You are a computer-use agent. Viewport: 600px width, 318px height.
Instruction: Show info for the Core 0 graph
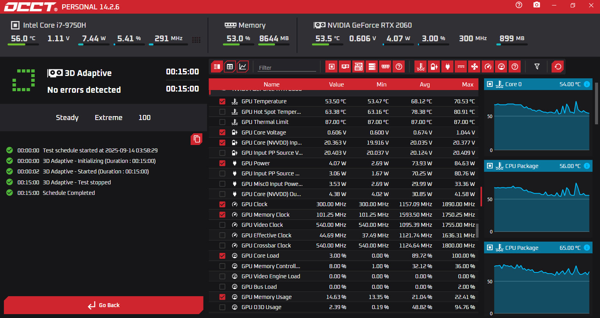[587, 84]
